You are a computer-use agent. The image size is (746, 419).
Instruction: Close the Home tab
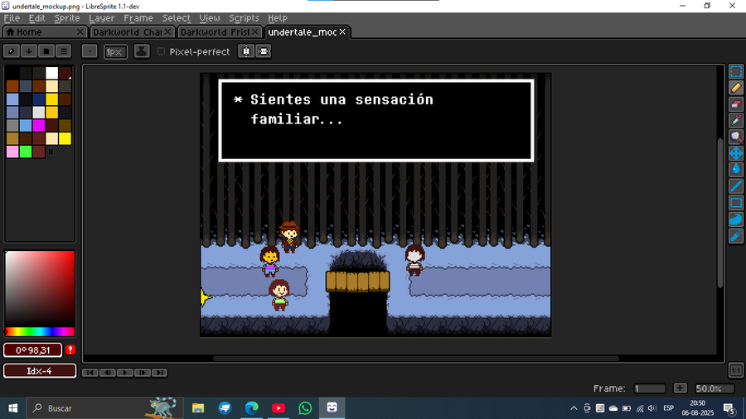80,31
